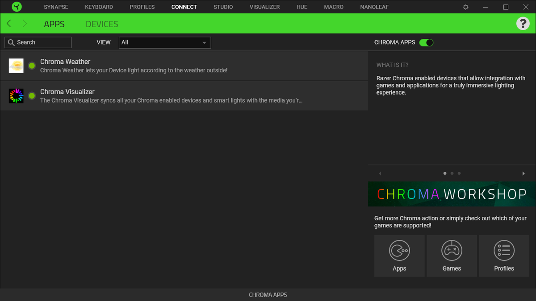Screen dimensions: 536x301
Task: Select the Chroma Visualizer title text
Action: pyautogui.click(x=67, y=91)
